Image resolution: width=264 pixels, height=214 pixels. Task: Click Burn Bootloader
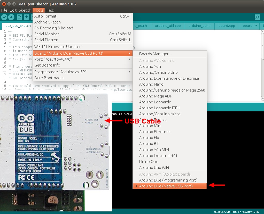coord(83,78)
